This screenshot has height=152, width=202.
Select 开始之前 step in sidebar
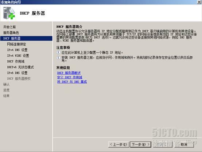click(x=9, y=27)
